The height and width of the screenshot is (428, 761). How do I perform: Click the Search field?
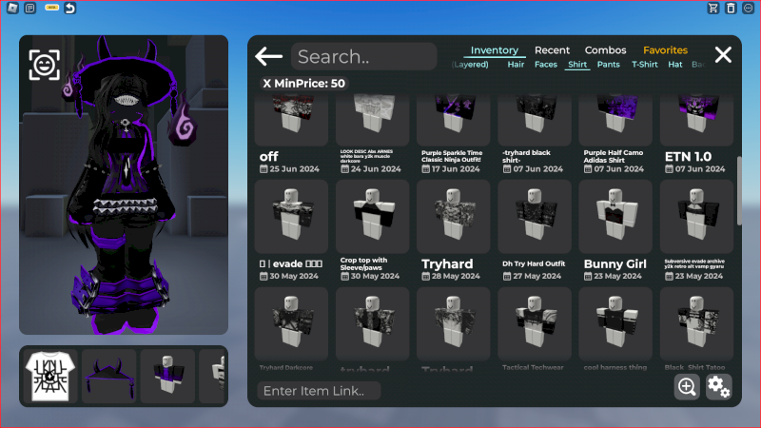(364, 56)
